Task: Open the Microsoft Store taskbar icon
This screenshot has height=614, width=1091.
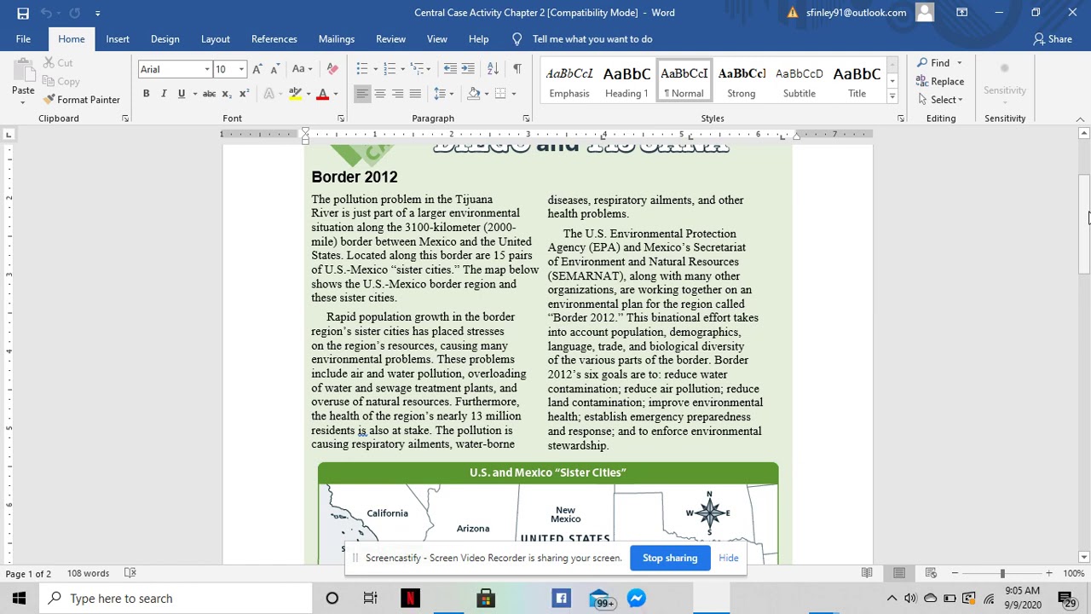Action: [485, 599]
